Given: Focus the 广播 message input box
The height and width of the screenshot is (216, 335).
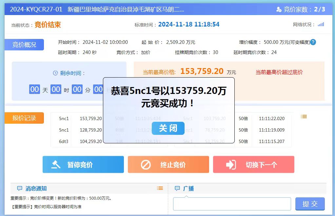Looking at the screenshot, I should pyautogui.click(x=232, y=204).
